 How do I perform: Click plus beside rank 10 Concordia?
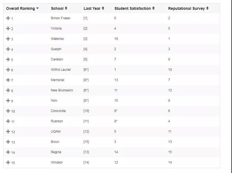tap(8, 111)
